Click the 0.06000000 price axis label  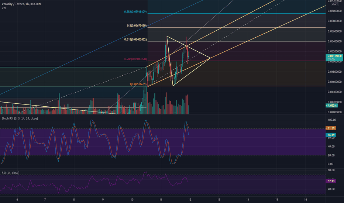pyautogui.click(x=334, y=11)
